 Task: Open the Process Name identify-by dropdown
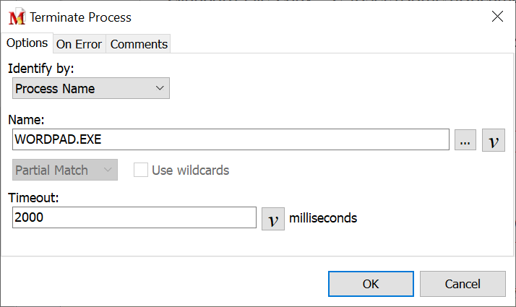point(91,89)
